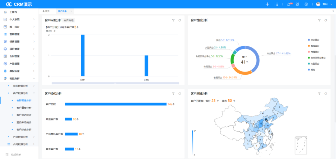Refresh the 客户转化分析 panel
Image resolution: width=336 pixels, height=159 pixels.
click(180, 93)
